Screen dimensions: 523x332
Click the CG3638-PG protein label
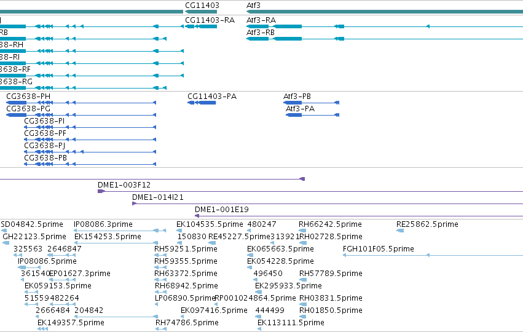tap(28, 109)
